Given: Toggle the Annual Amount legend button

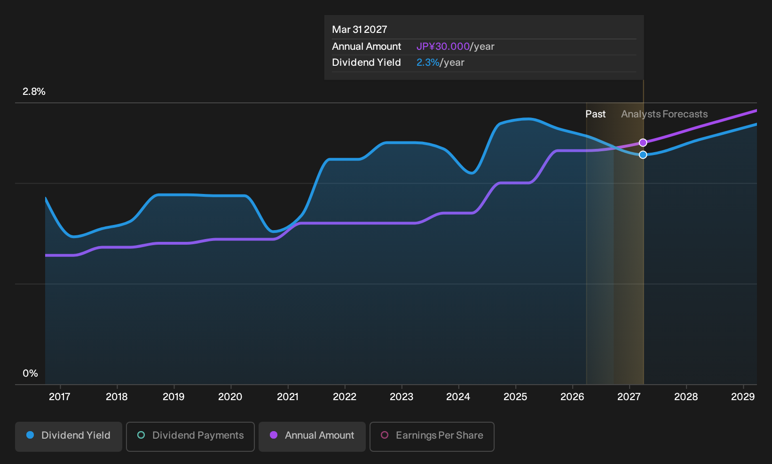Looking at the screenshot, I should pos(312,436).
